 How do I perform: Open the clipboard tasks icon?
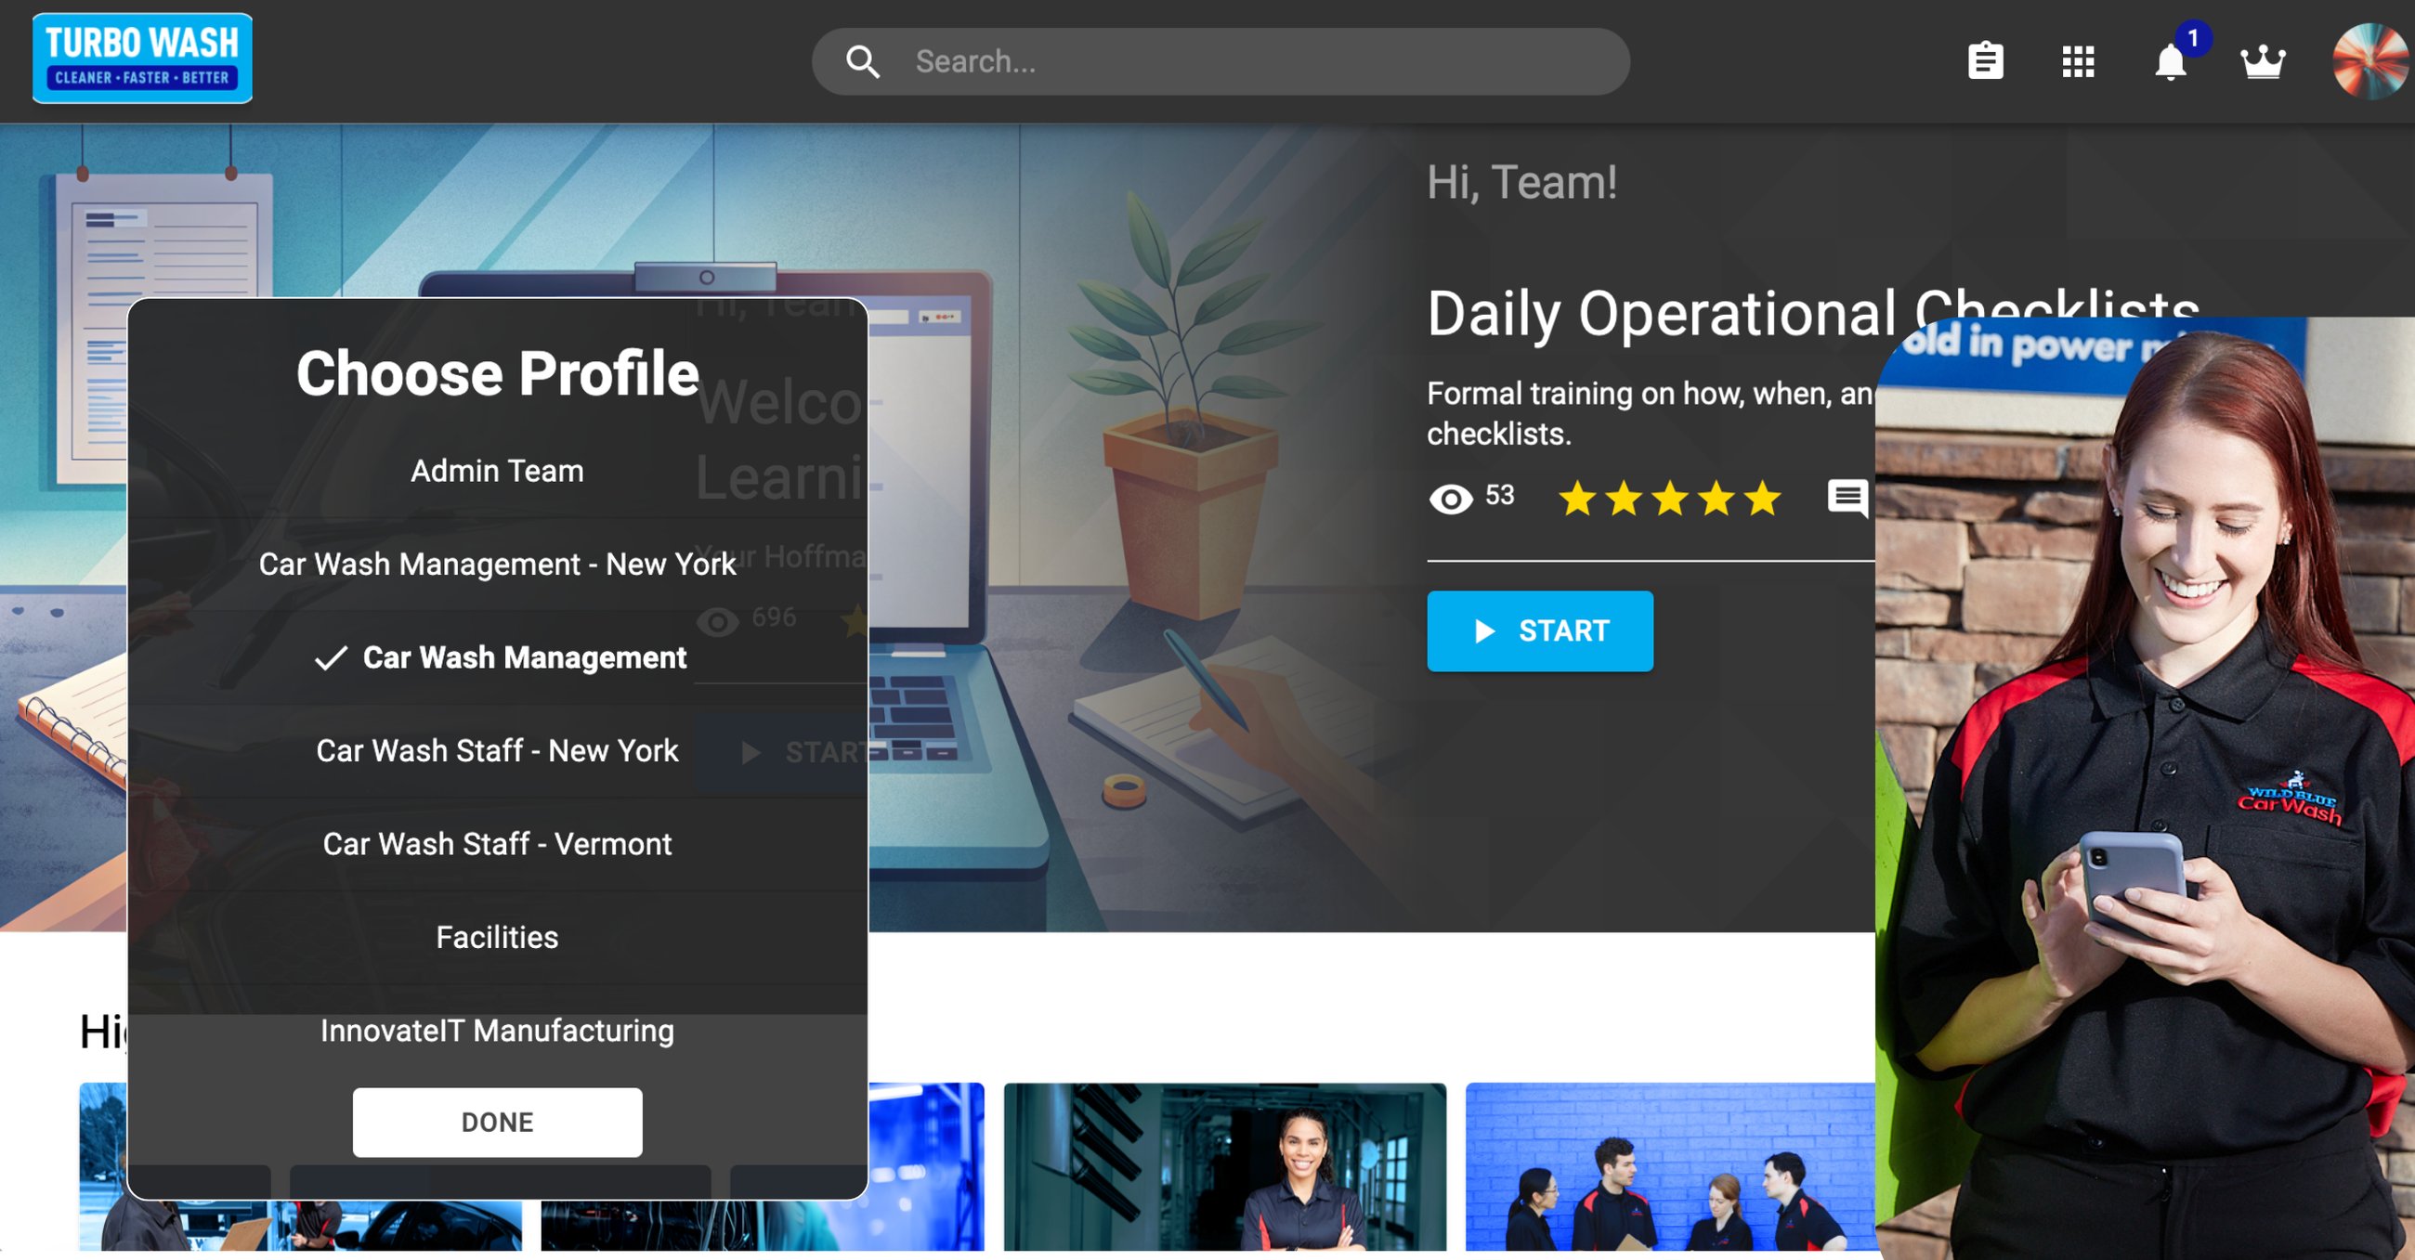coord(1985,62)
